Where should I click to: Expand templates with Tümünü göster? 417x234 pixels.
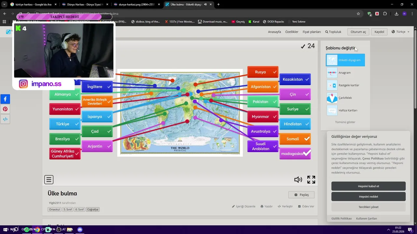click(x=345, y=122)
